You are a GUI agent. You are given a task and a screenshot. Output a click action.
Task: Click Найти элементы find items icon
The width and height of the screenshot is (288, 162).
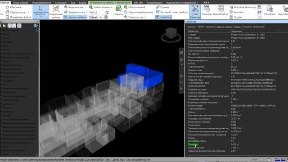pyautogui.click(x=91, y=7)
